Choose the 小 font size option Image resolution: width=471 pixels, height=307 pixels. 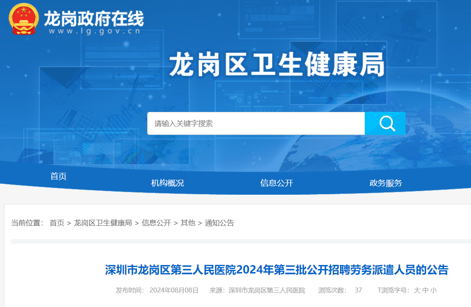[x=433, y=290]
